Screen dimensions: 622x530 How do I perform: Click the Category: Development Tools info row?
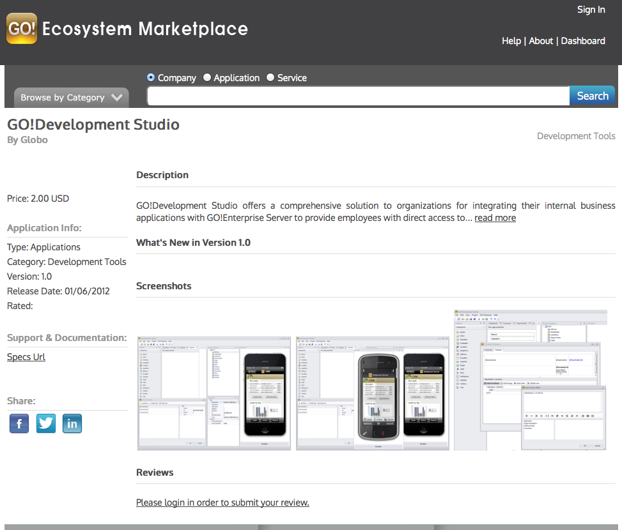[x=66, y=262]
